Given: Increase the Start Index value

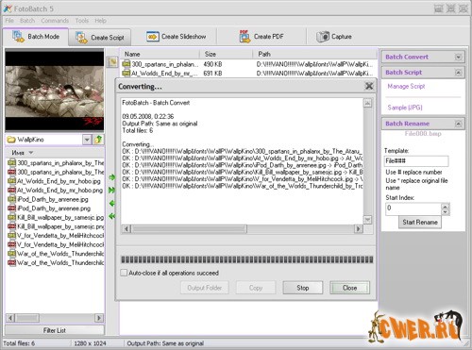Looking at the screenshot, I should [x=445, y=207].
